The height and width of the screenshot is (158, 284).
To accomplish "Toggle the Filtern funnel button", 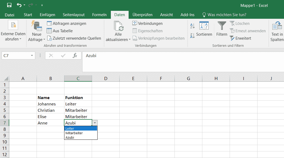I will pos(222,29).
